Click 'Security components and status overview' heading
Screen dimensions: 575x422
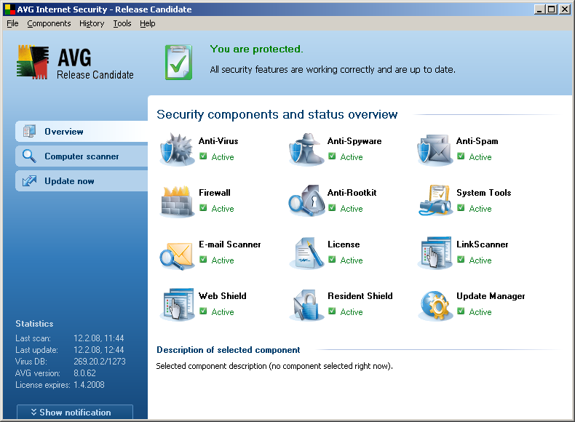(277, 115)
